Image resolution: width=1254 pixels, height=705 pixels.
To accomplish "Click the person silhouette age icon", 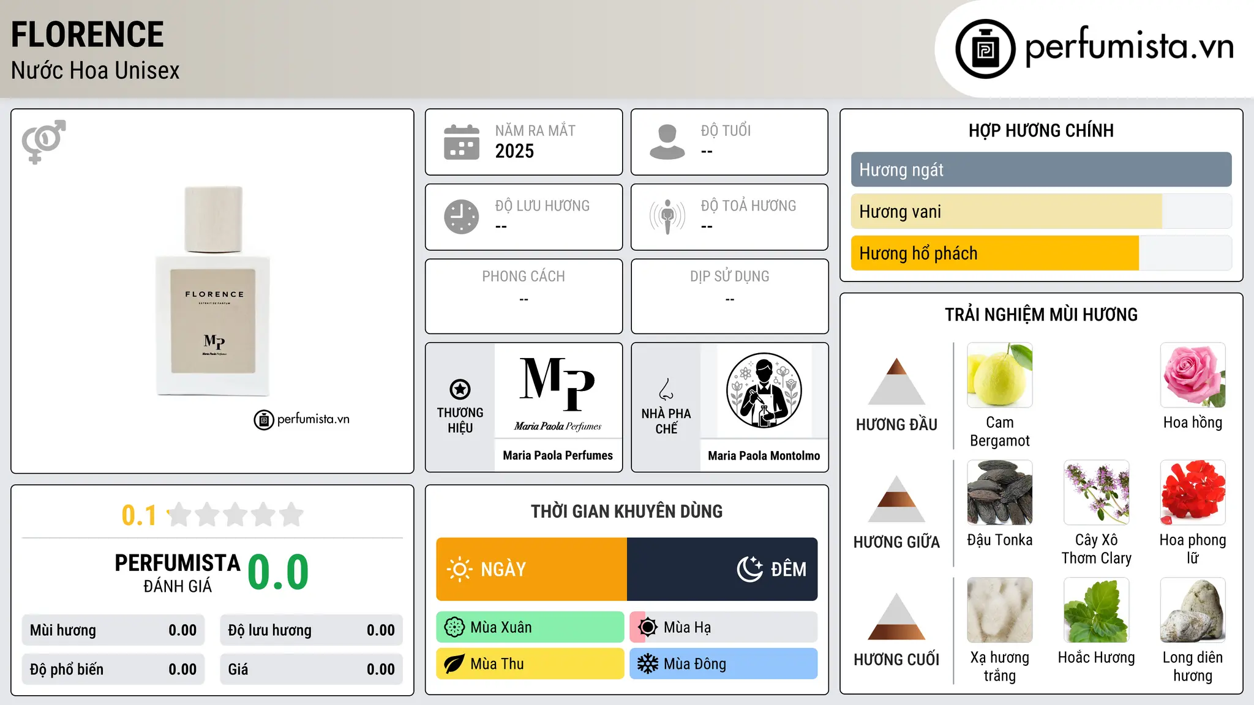I will coord(667,142).
